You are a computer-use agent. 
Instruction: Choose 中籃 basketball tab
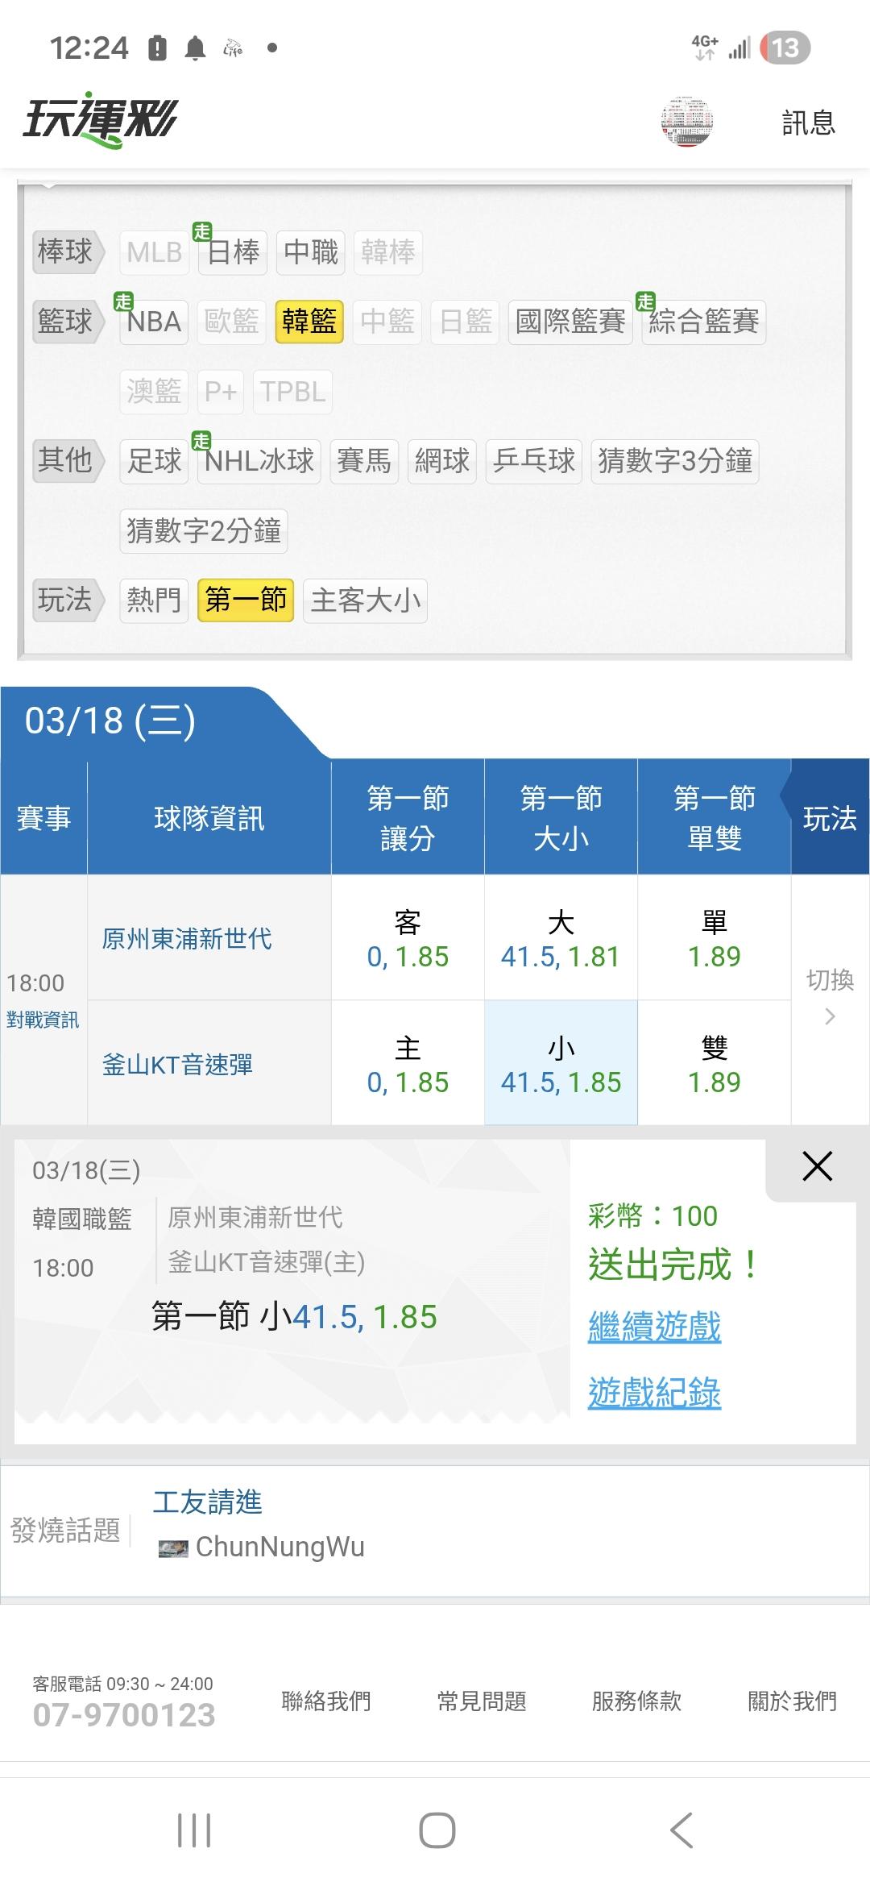[x=387, y=322]
